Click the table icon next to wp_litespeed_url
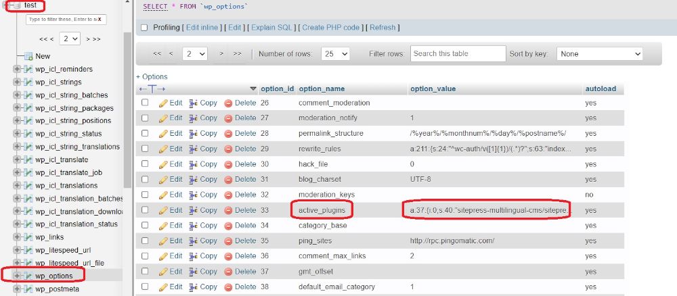677x296 pixels. pos(28,250)
